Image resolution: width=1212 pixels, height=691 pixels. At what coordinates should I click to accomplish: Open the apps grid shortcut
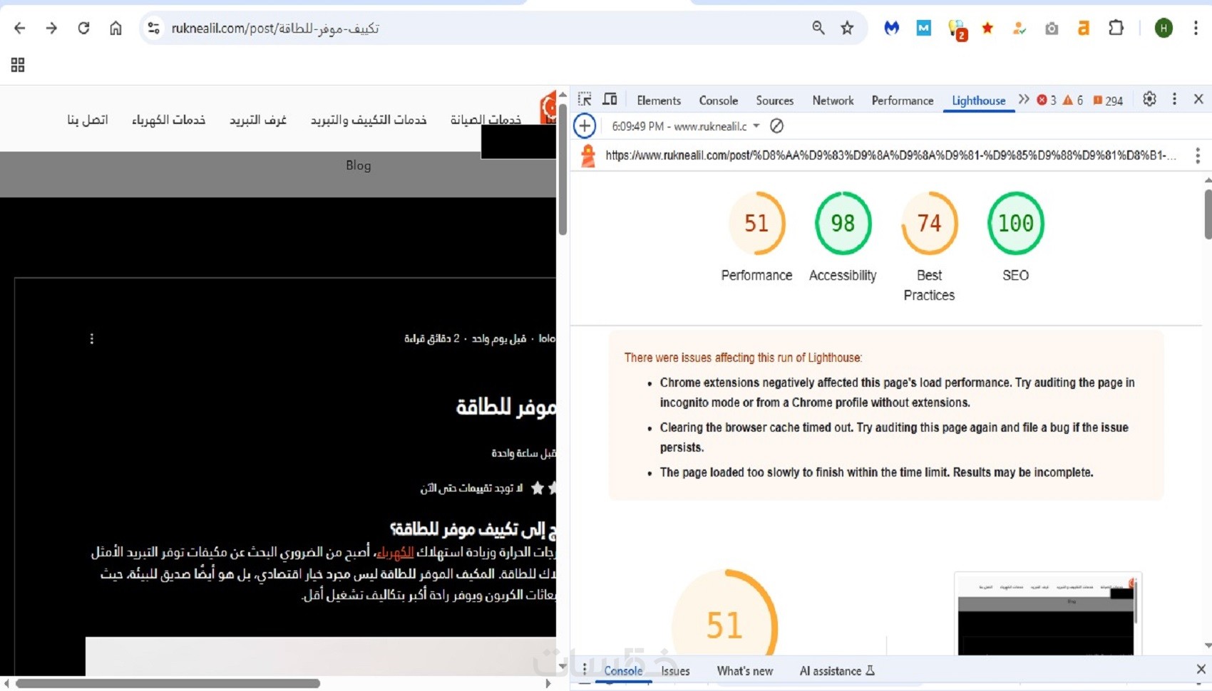(x=18, y=65)
